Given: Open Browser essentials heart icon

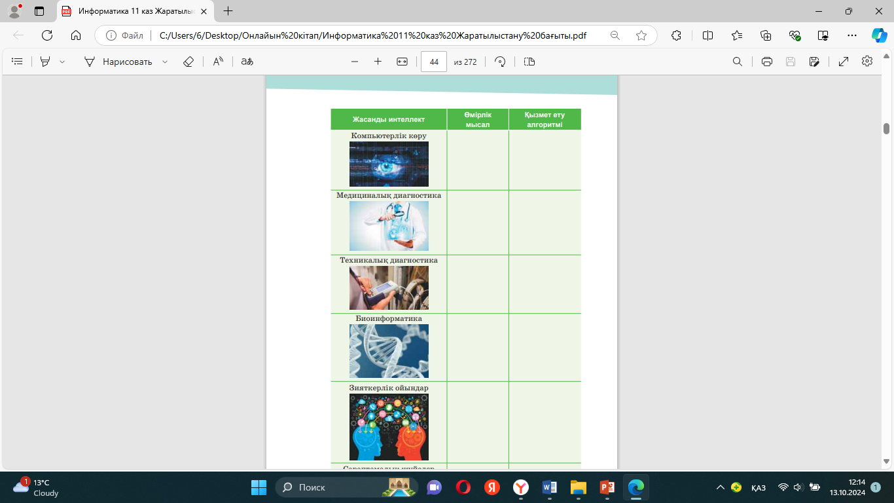Looking at the screenshot, I should point(795,35).
